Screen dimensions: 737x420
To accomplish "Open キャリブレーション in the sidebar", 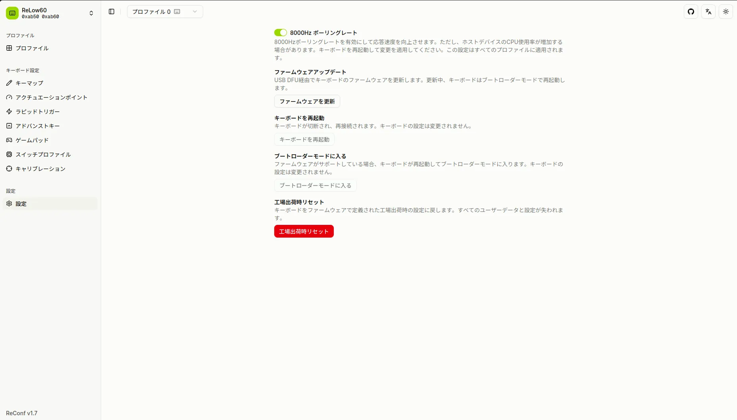I will 50,169.
